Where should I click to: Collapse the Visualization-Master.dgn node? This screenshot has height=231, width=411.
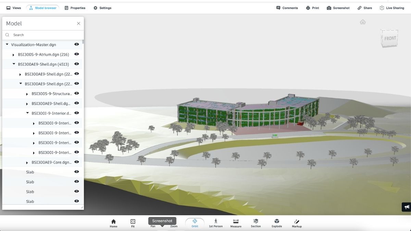[x=7, y=44]
